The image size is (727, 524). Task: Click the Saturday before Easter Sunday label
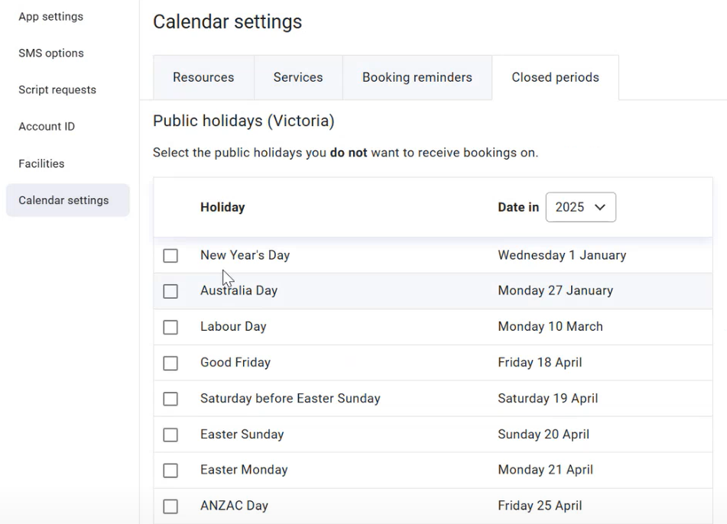(x=290, y=399)
